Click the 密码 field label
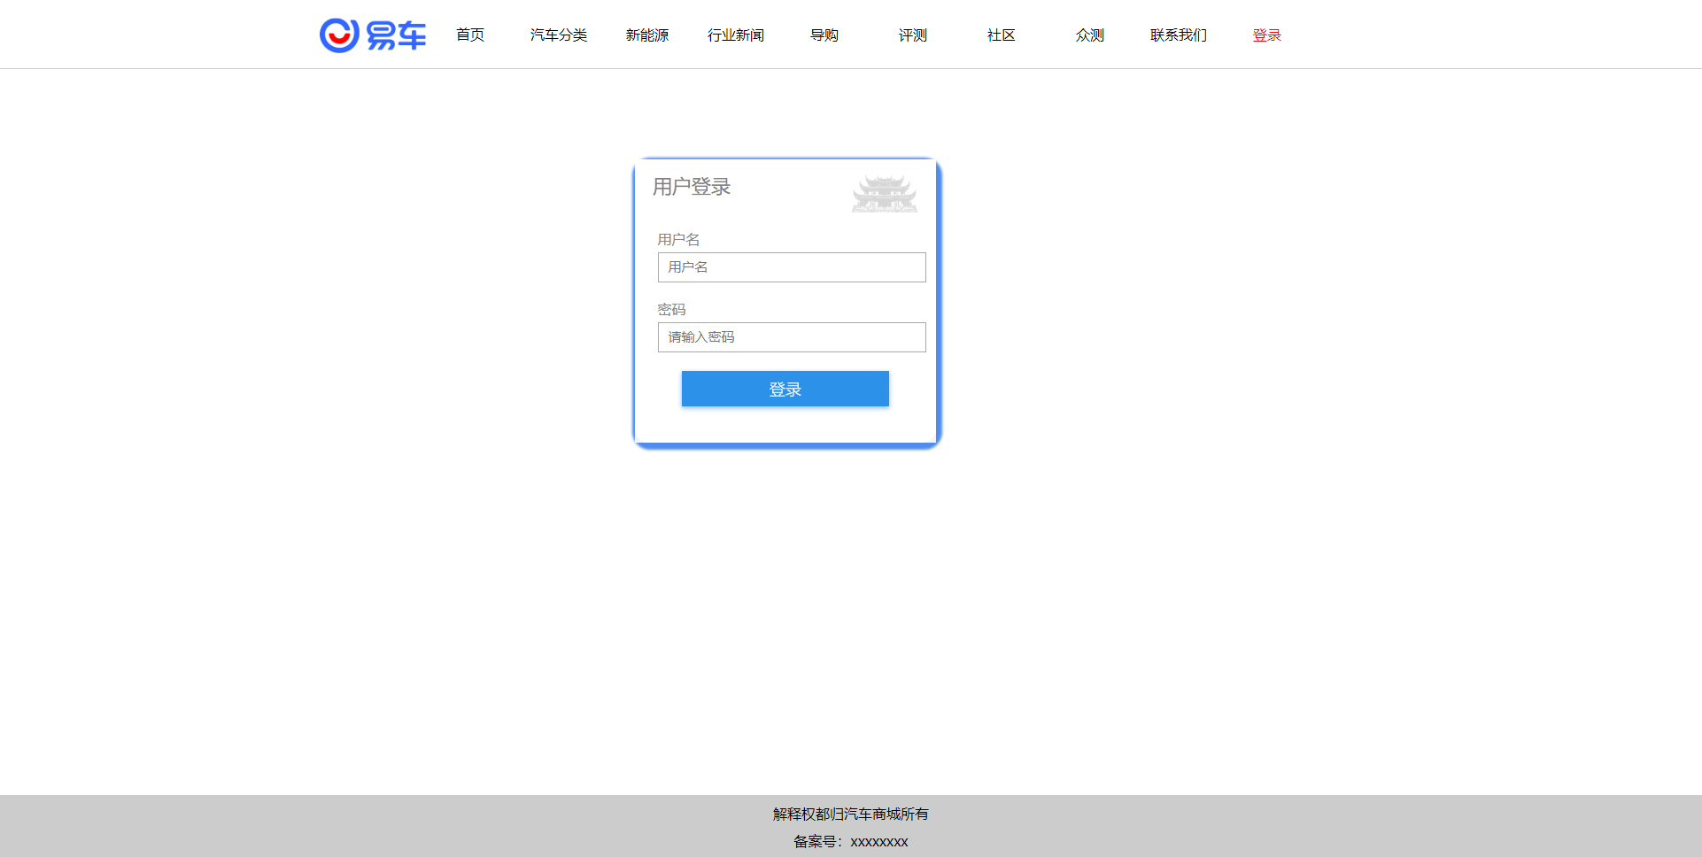The width and height of the screenshot is (1702, 857). pos(671,310)
